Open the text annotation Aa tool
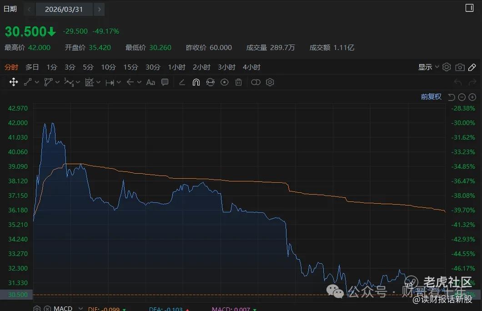 [x=151, y=82]
